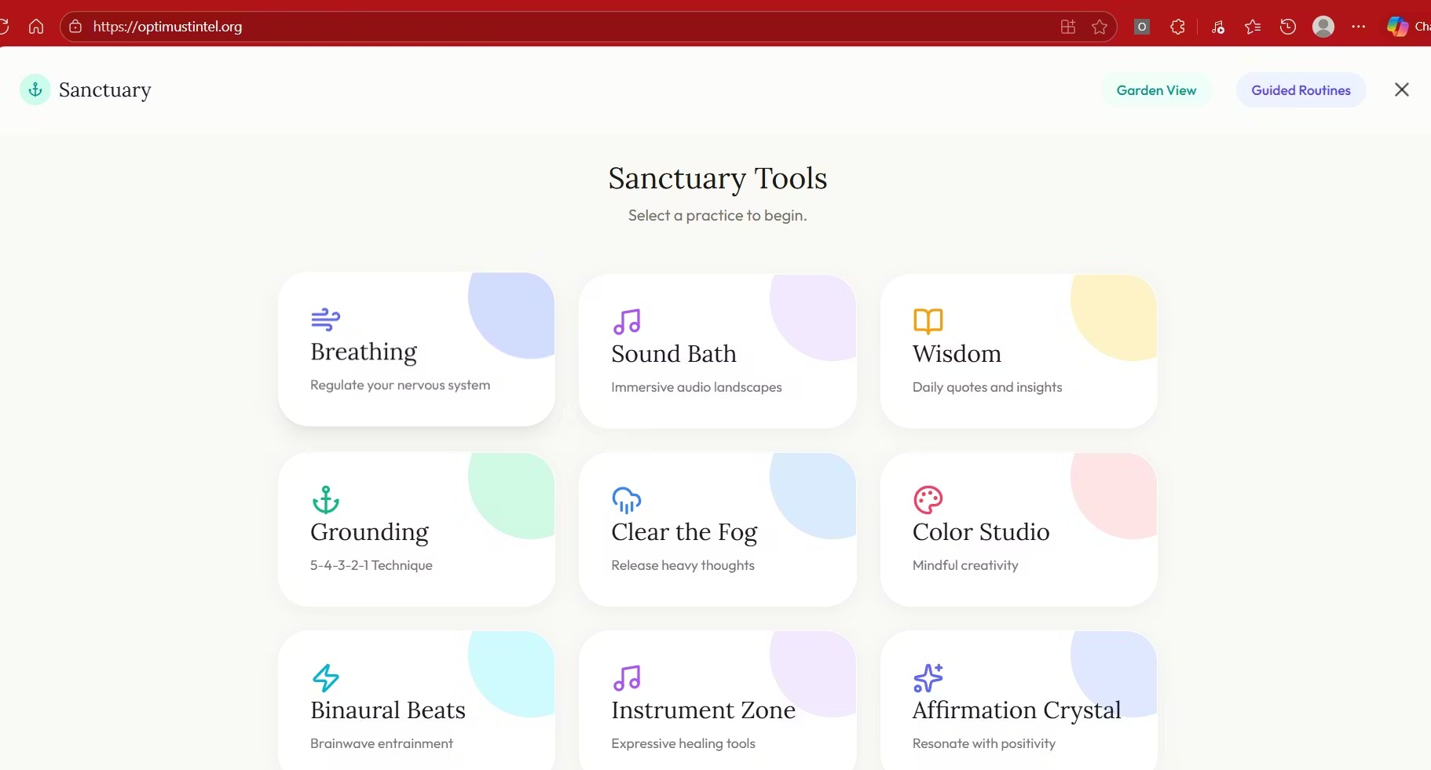
Task: Open the browser Extensions puzzle piece icon
Action: pyautogui.click(x=1177, y=26)
